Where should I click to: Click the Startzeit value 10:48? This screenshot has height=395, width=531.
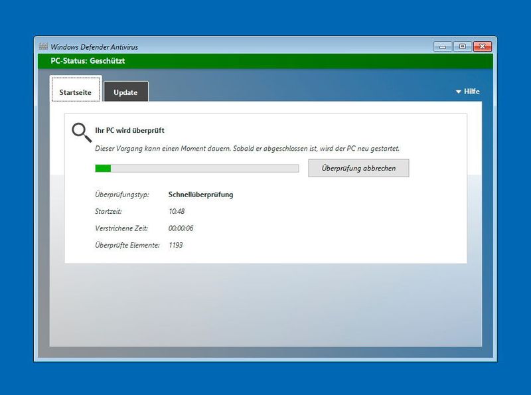pos(177,212)
